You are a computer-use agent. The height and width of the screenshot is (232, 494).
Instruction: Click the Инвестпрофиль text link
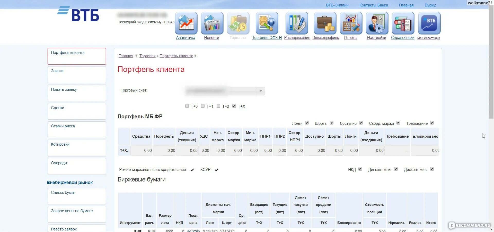tap(325, 38)
